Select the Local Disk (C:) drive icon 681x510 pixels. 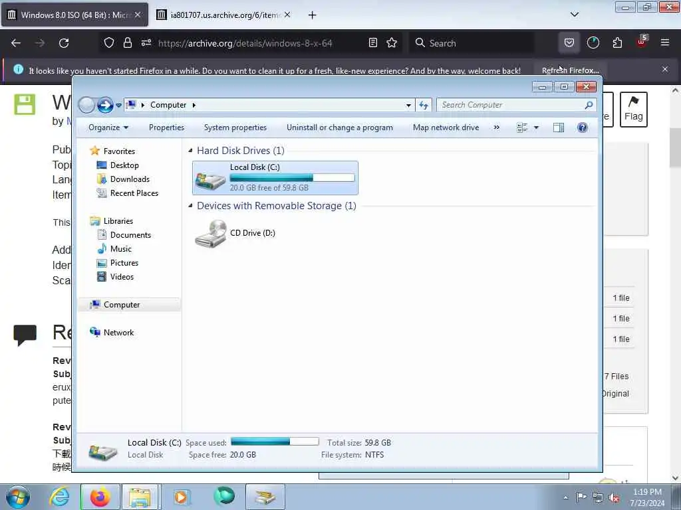[x=210, y=179]
